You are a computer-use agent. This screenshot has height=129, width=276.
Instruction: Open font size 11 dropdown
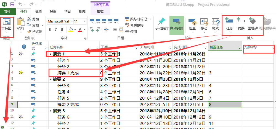coord(84,21)
